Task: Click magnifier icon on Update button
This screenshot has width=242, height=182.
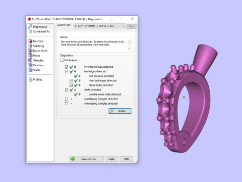Action: [x=112, y=111]
